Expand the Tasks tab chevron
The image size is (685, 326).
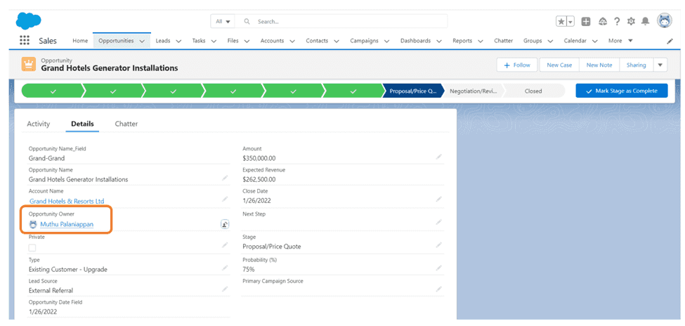(x=214, y=41)
